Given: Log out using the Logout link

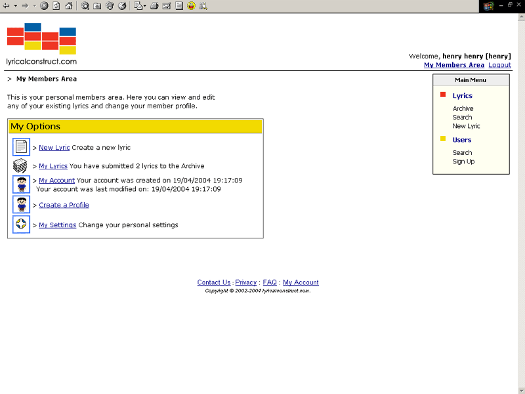Looking at the screenshot, I should tap(499, 65).
